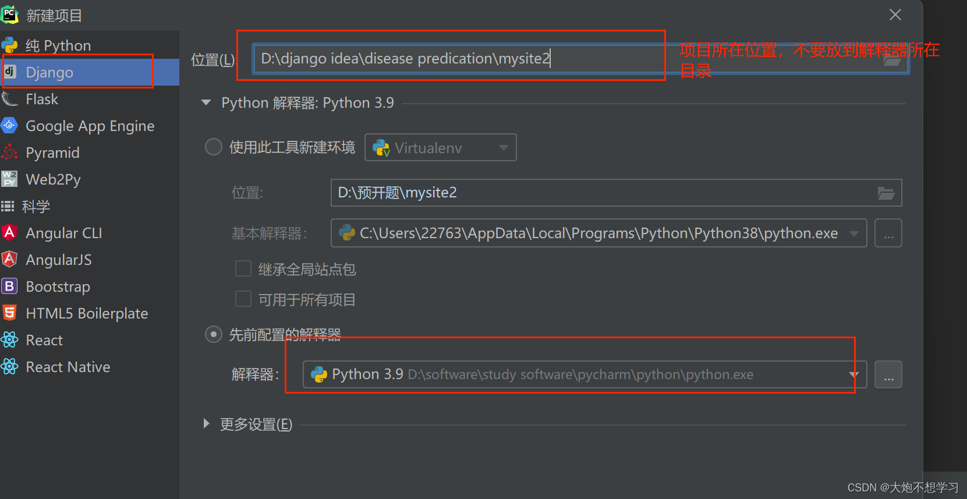
Task: Close the 新建项目 dialog
Action: point(895,15)
